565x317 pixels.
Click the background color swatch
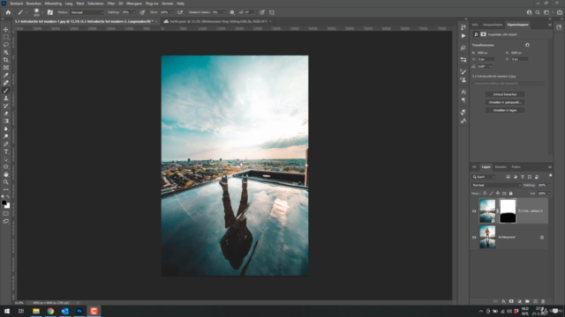pyautogui.click(x=8, y=206)
